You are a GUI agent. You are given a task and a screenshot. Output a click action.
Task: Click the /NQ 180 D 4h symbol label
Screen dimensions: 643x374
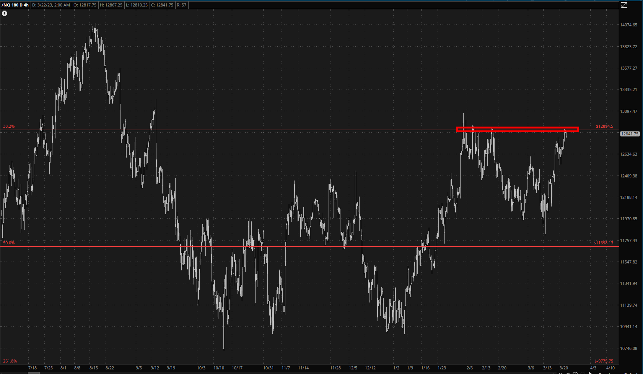15,5
